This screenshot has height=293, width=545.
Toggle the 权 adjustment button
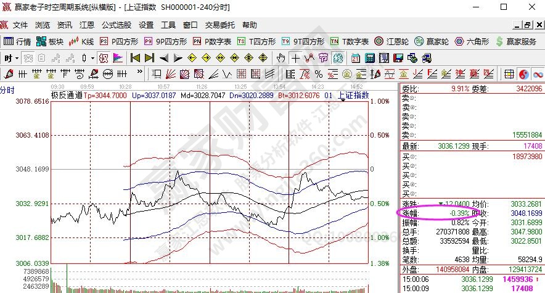104,58
